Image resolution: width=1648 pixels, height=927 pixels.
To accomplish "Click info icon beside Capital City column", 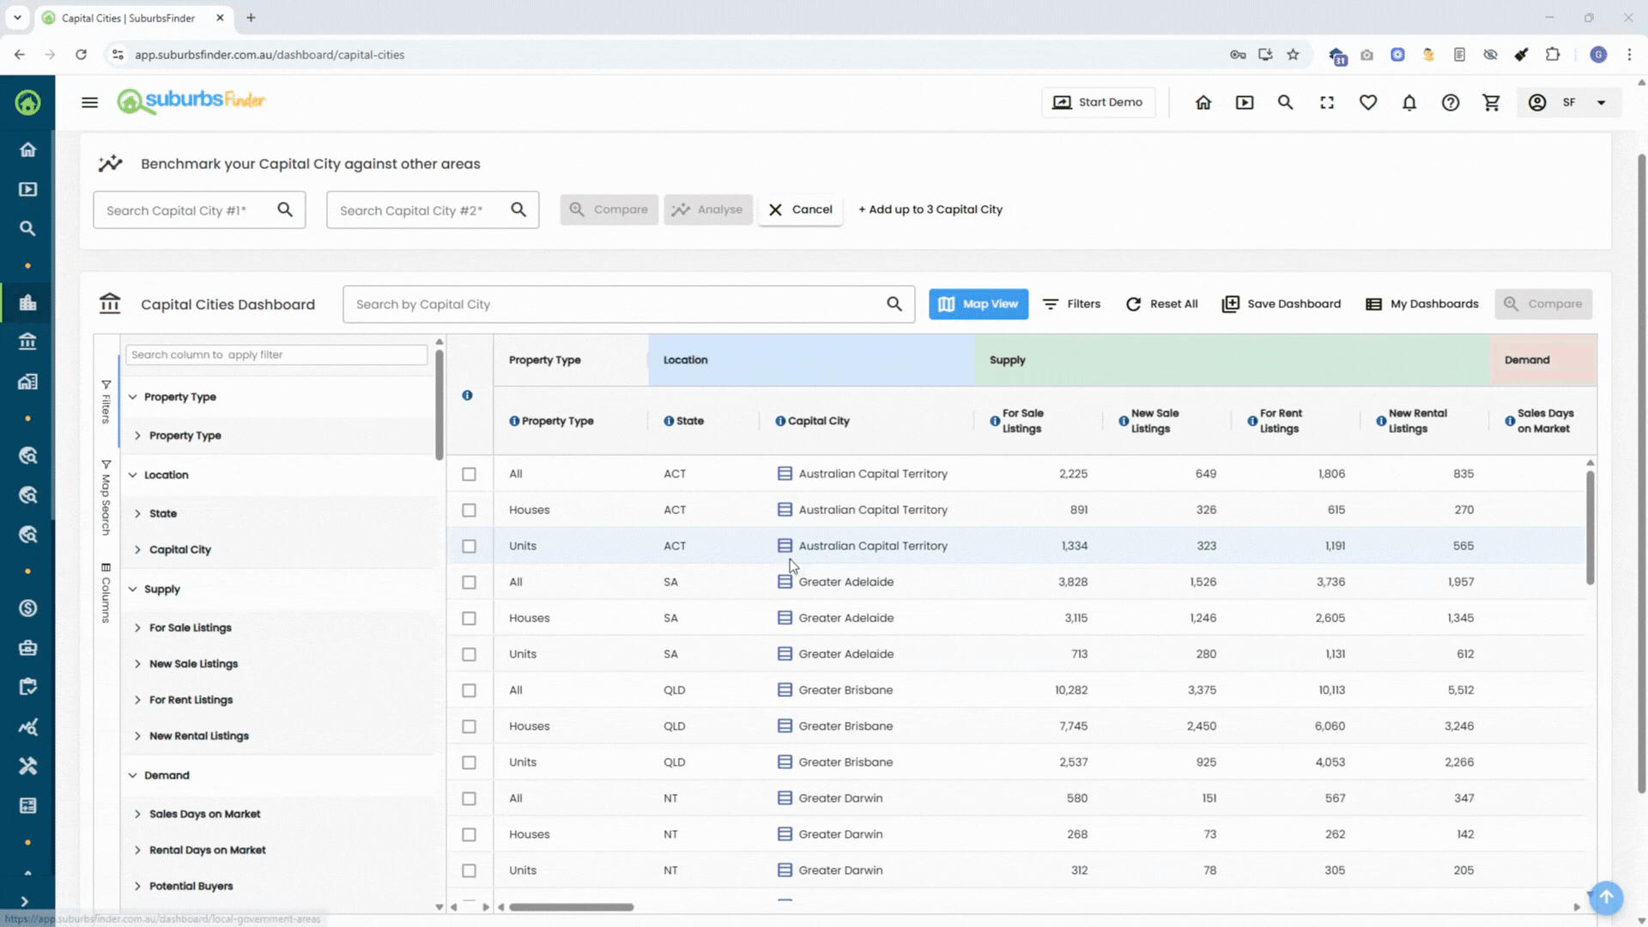I will point(779,421).
